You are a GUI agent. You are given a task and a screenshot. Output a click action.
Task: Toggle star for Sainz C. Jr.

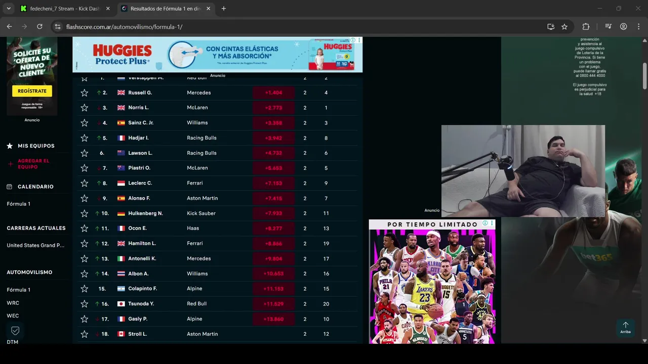pyautogui.click(x=85, y=123)
